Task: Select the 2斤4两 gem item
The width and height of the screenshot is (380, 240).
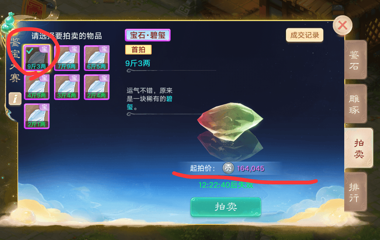Action: [x=97, y=87]
